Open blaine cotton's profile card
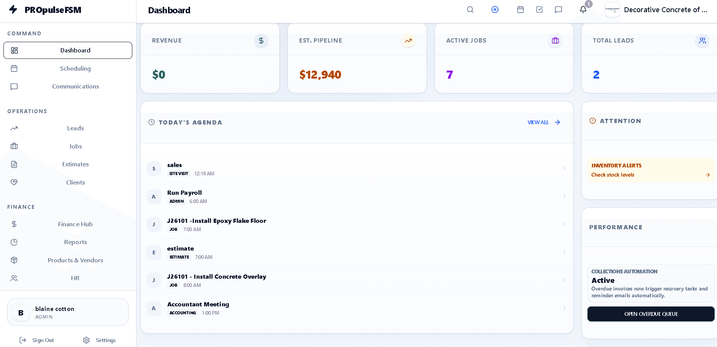 pyautogui.click(x=68, y=312)
